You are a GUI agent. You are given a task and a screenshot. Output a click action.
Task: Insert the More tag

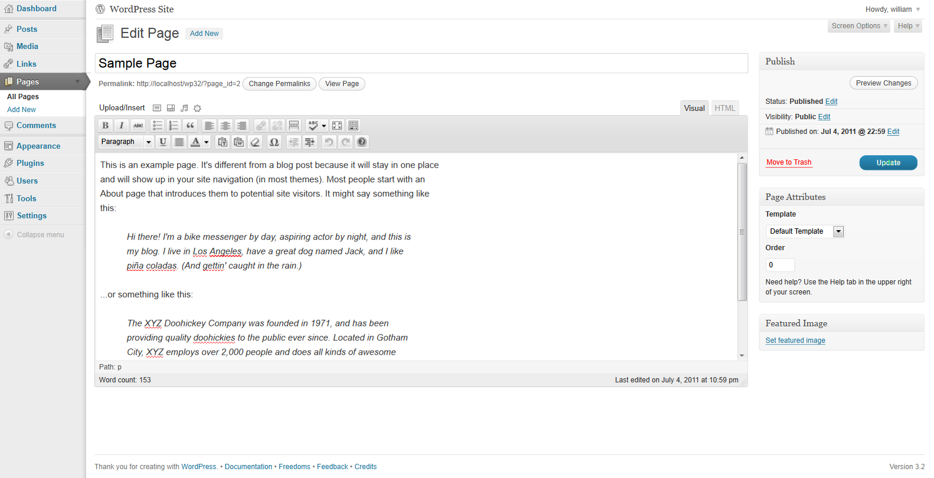click(x=294, y=125)
